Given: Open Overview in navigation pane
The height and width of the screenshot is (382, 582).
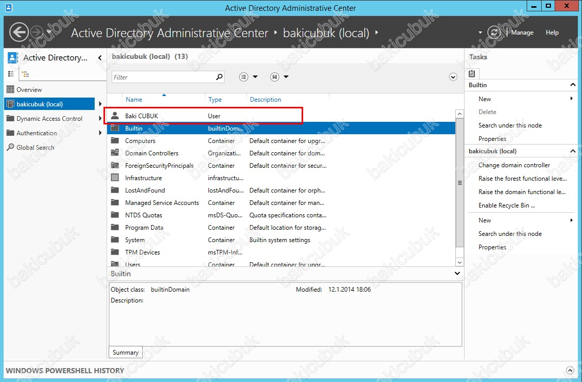Looking at the screenshot, I should (x=29, y=90).
